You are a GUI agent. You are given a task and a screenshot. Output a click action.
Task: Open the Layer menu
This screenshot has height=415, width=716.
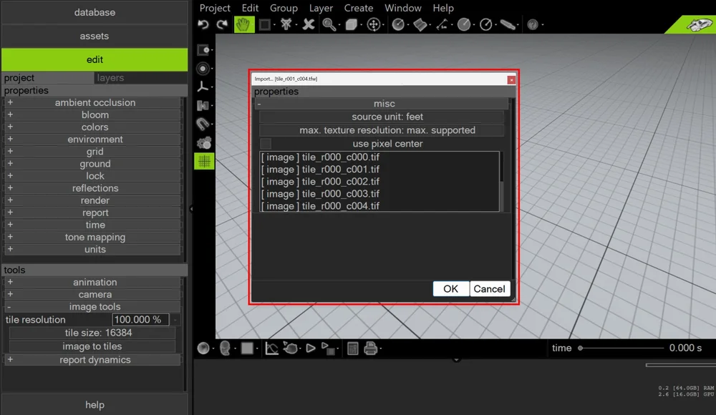point(321,8)
